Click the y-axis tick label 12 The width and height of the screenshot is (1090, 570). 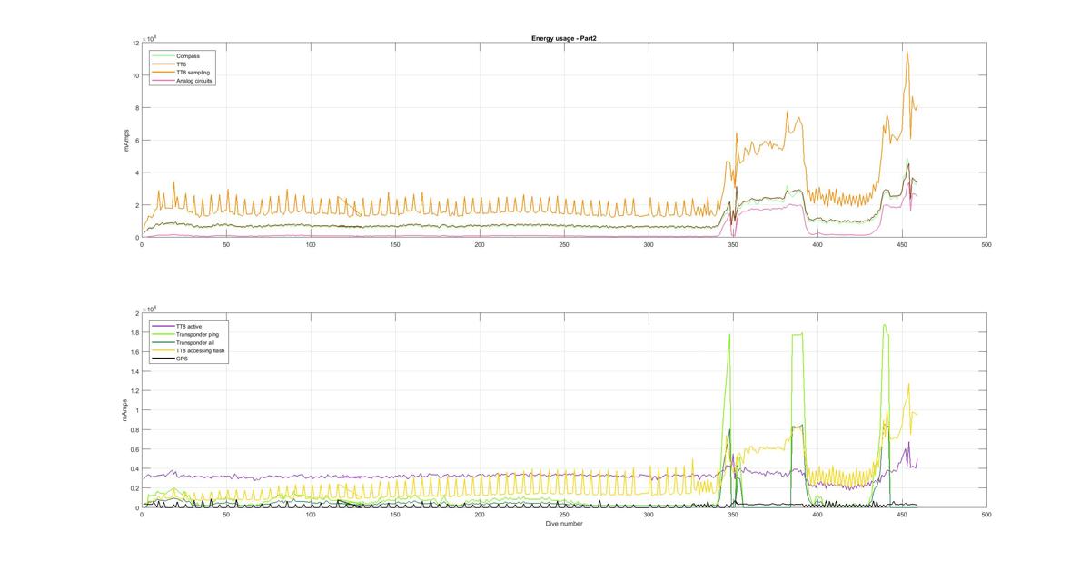135,44
